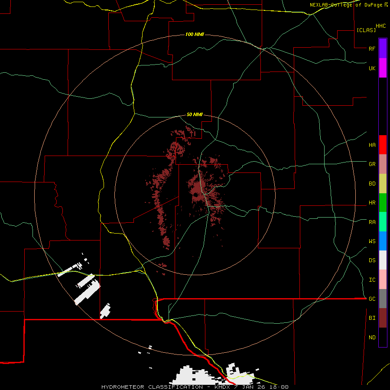
Task: Click the GC legend label
Action: (x=372, y=299)
